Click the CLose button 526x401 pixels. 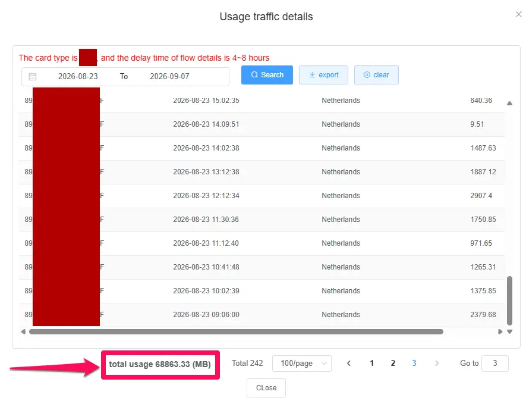[266, 388]
